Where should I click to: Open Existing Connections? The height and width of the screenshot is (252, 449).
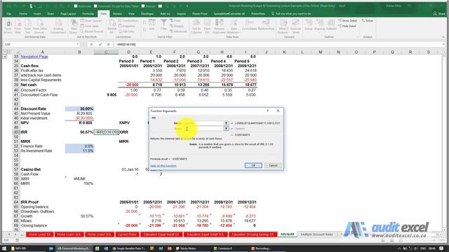pyautogui.click(x=58, y=27)
